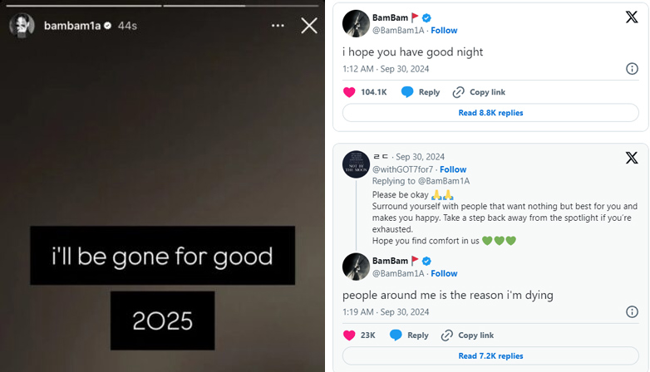Viewport: 650px width, 372px height.
Task: Show info icon on second tweet
Action: [x=632, y=312]
